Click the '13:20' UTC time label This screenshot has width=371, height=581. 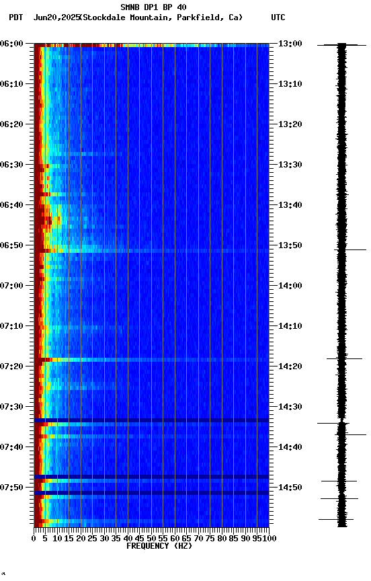290,124
